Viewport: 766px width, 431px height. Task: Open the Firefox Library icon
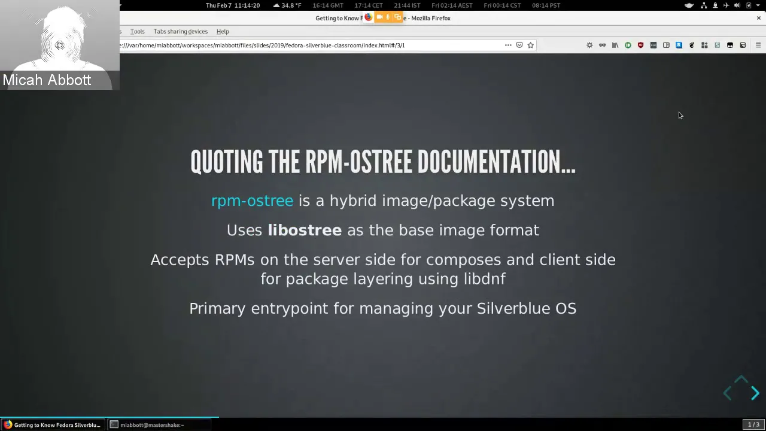(x=615, y=45)
